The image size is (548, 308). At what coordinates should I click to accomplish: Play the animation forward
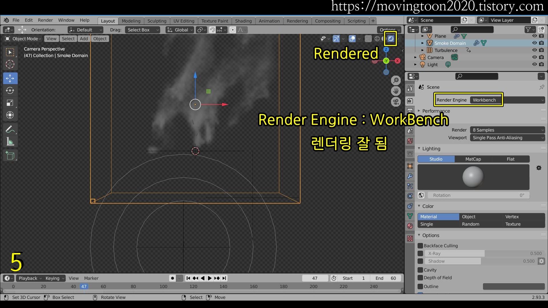[210, 278]
